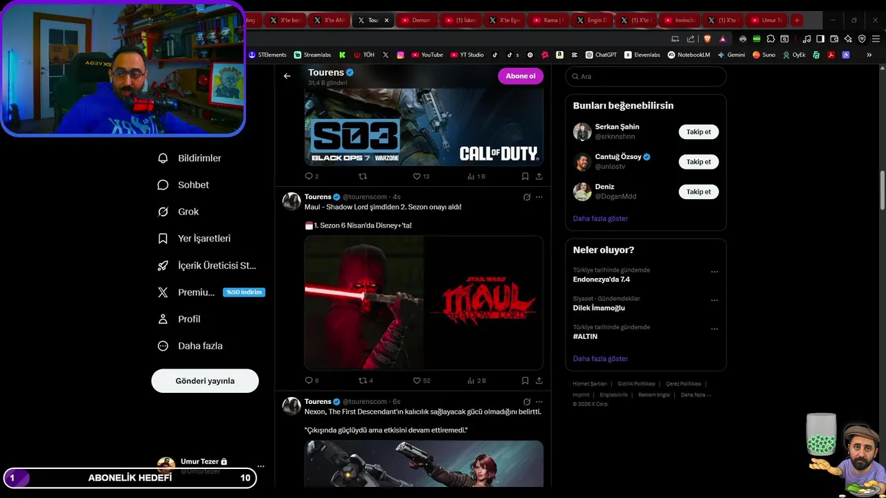This screenshot has height=498, width=886.
Task: Switch to the Rama browser tab
Action: point(548,20)
